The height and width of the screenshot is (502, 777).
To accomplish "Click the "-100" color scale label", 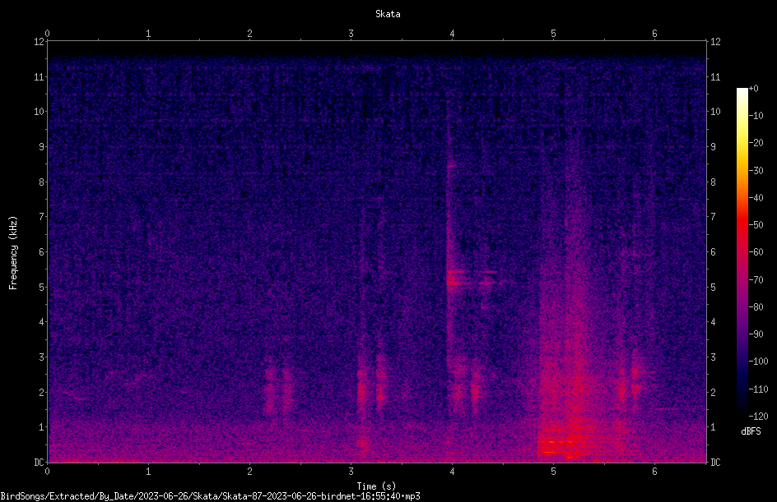I will [x=759, y=362].
